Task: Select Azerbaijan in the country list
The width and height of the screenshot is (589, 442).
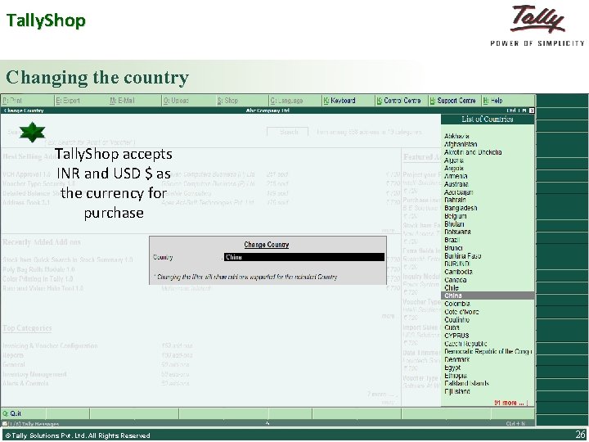Action: (x=459, y=192)
